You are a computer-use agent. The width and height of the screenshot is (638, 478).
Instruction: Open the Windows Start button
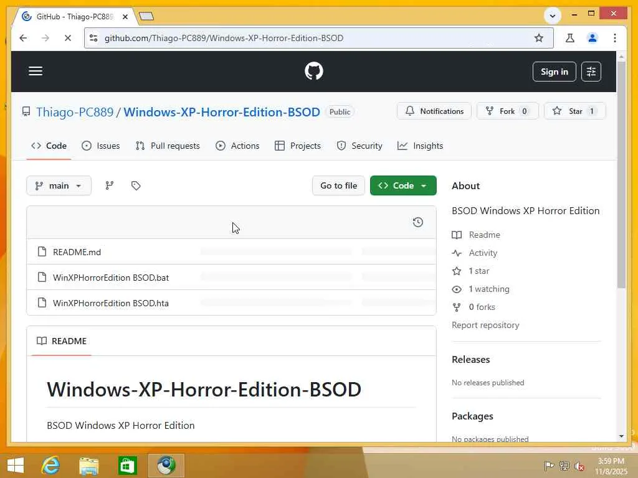coord(16,466)
